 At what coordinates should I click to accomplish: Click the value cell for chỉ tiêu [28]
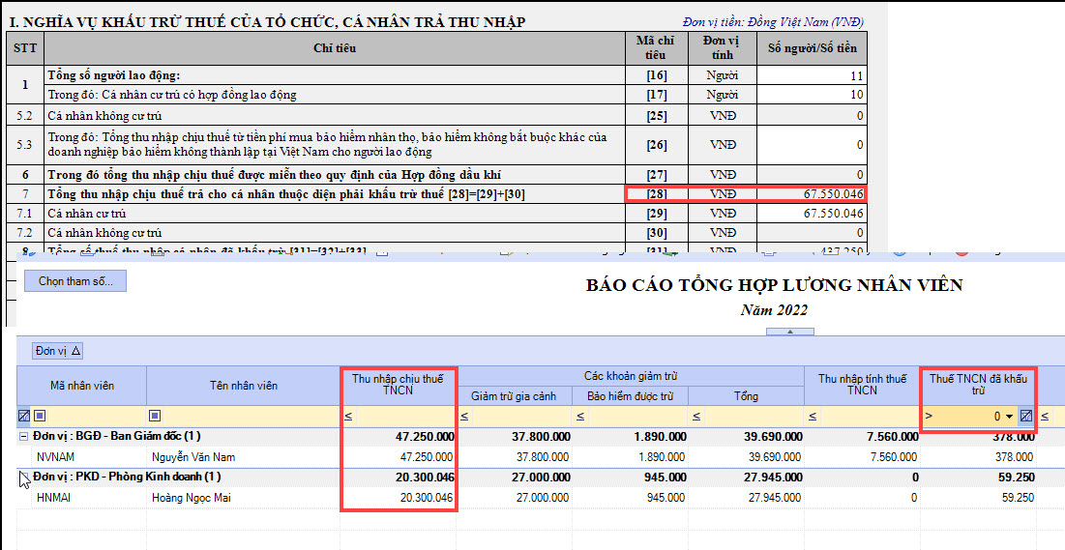coord(811,194)
